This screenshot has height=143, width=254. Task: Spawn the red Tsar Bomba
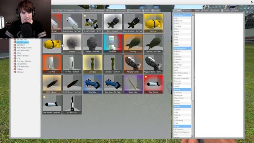coord(154,84)
